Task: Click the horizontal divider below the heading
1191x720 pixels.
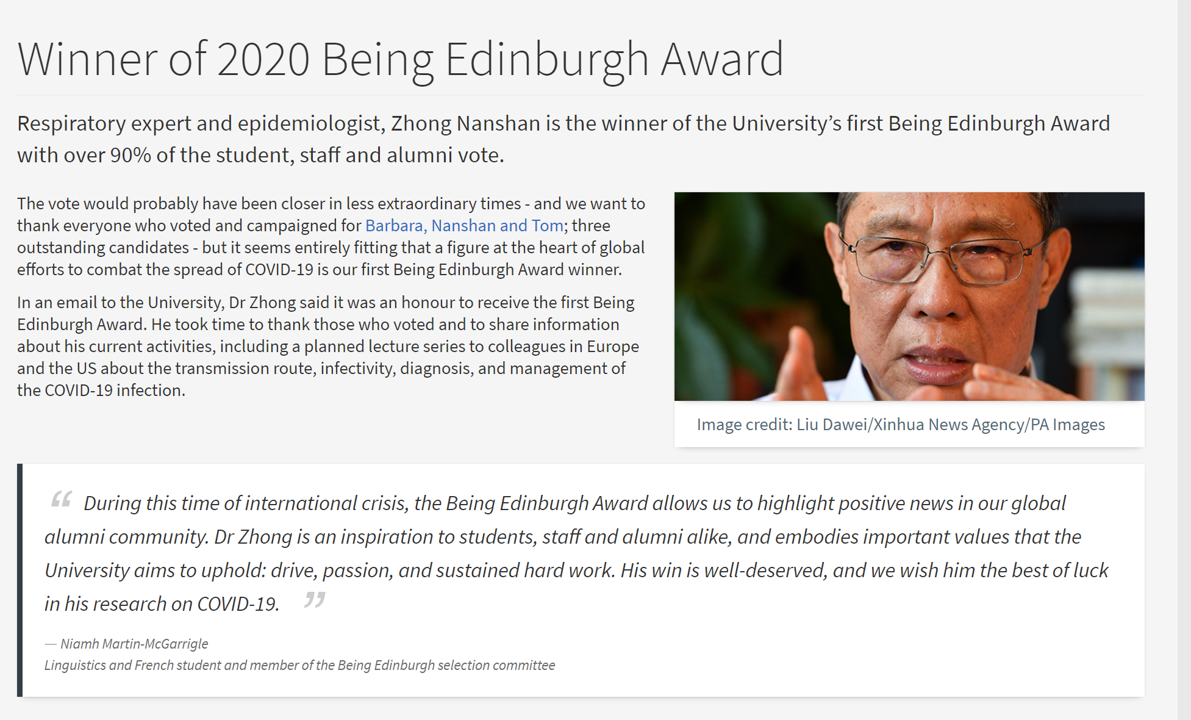Action: (x=580, y=95)
